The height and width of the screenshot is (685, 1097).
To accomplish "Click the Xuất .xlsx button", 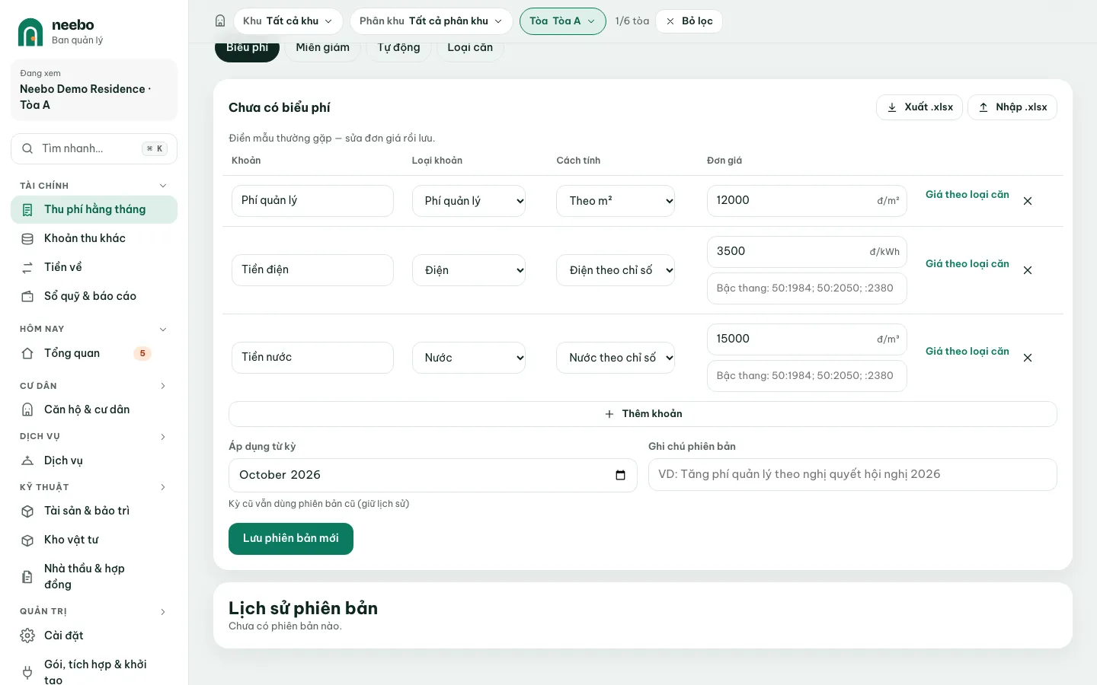I will (x=919, y=107).
